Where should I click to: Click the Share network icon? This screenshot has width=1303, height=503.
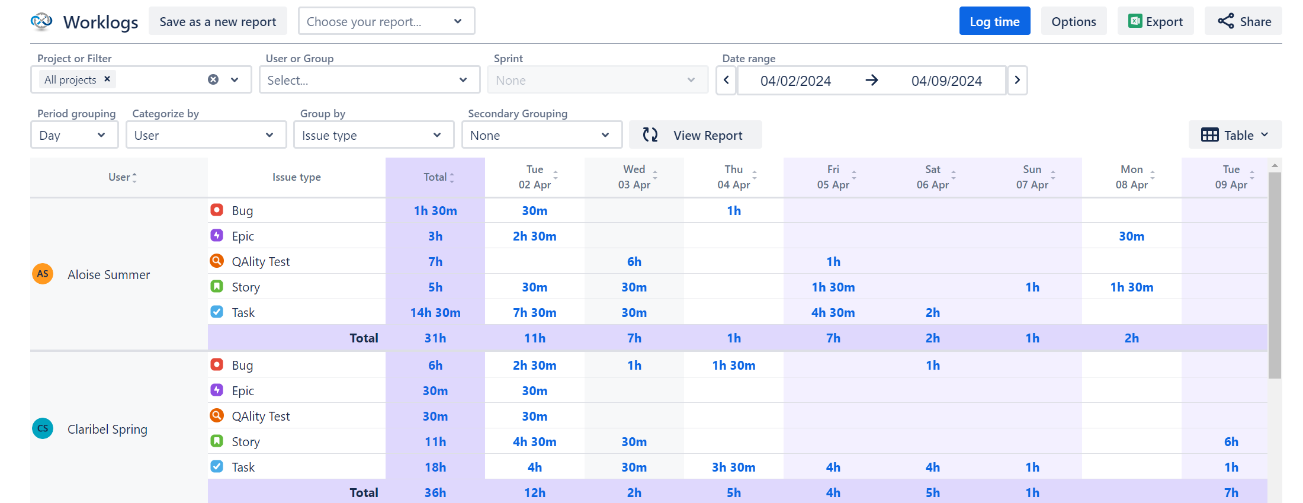[x=1225, y=21]
